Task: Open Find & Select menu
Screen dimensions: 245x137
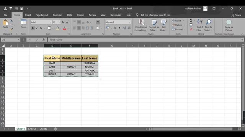Action: click(208, 25)
